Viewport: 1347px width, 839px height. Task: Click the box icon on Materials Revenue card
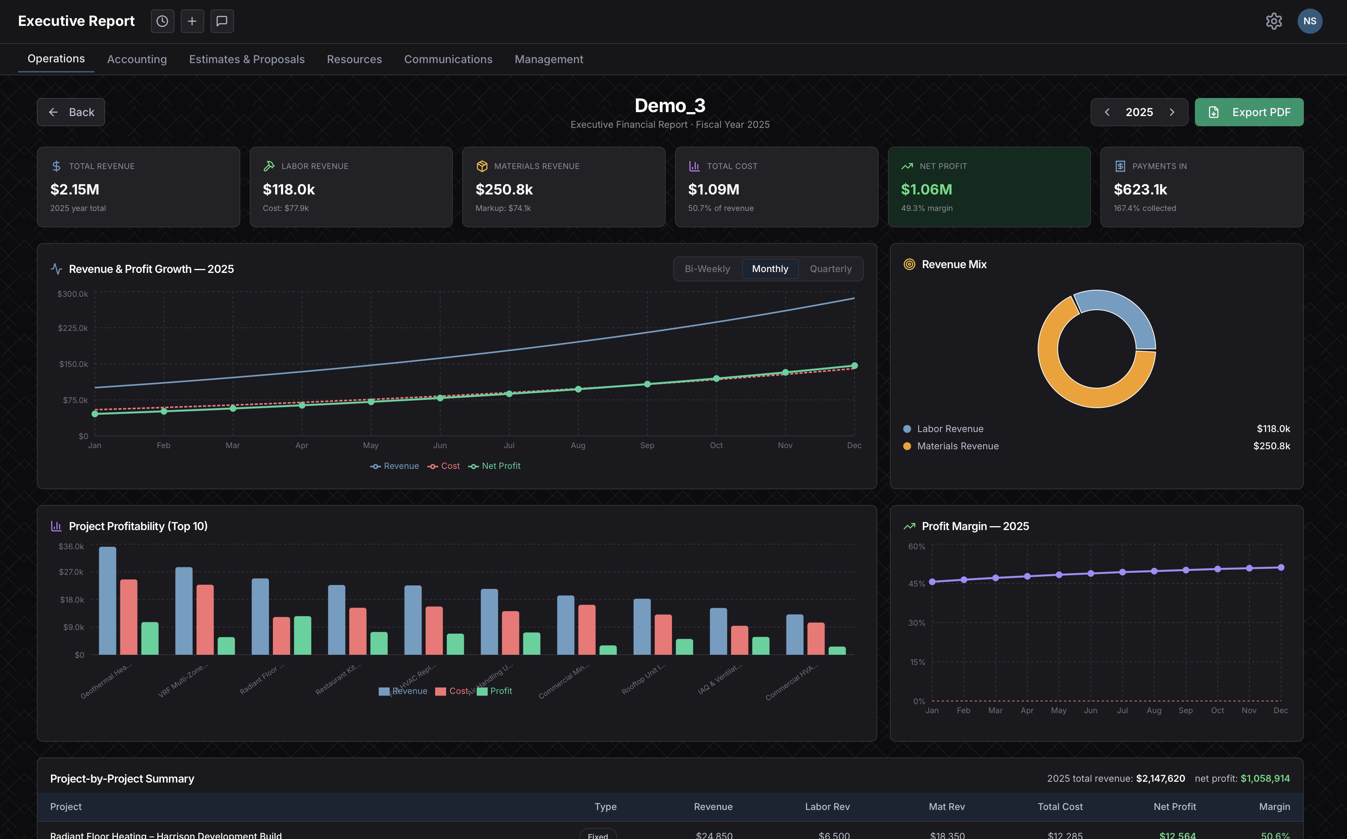pyautogui.click(x=481, y=166)
